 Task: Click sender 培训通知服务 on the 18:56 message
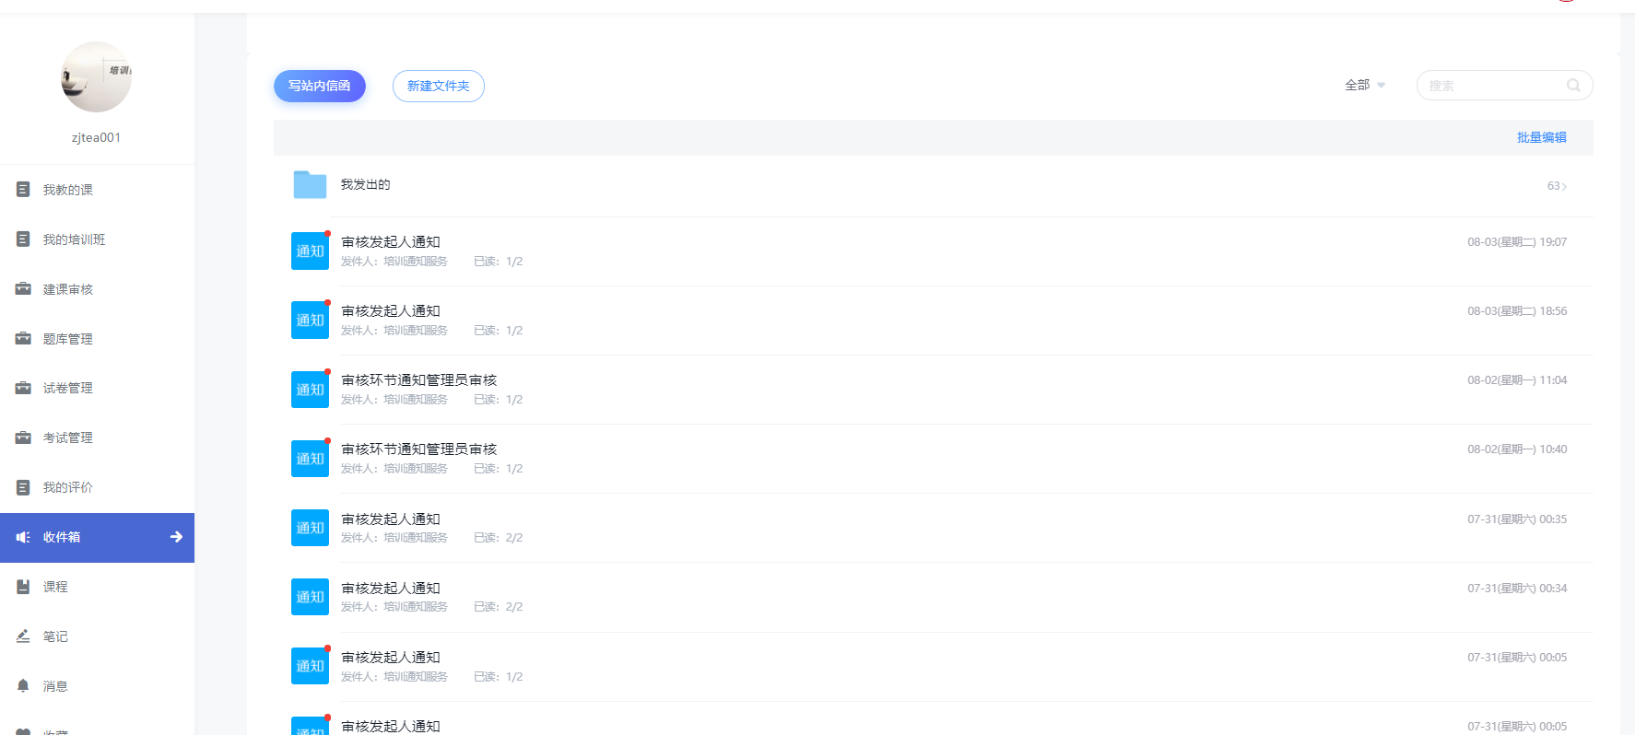[x=416, y=331]
